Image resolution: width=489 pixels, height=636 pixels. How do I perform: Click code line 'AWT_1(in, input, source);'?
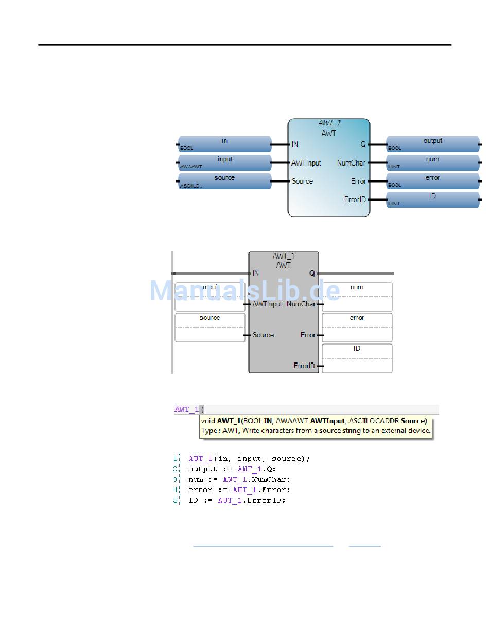pyautogui.click(x=249, y=459)
